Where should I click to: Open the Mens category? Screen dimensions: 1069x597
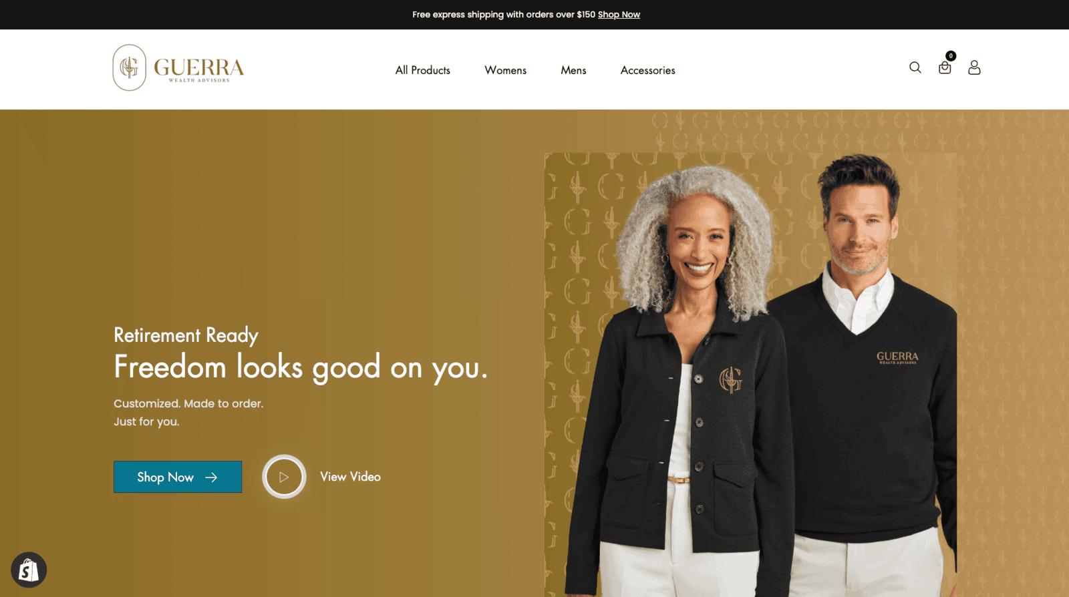point(573,70)
